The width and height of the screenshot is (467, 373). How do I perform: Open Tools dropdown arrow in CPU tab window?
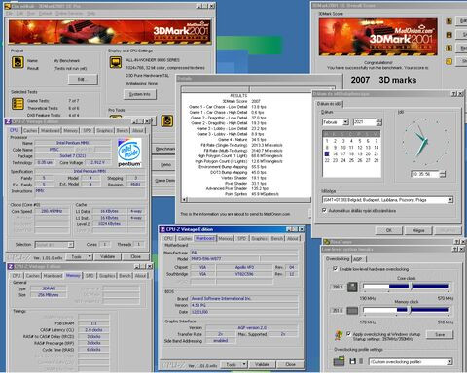pos(90,256)
